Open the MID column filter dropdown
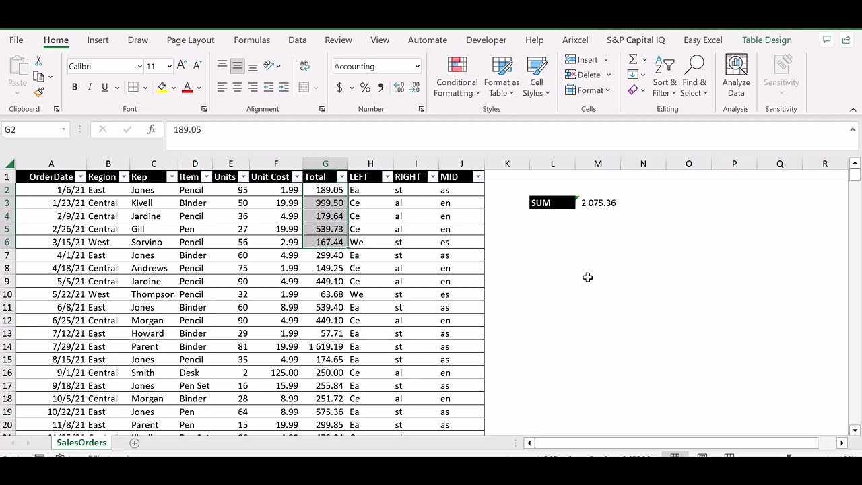862x485 pixels. (x=477, y=176)
